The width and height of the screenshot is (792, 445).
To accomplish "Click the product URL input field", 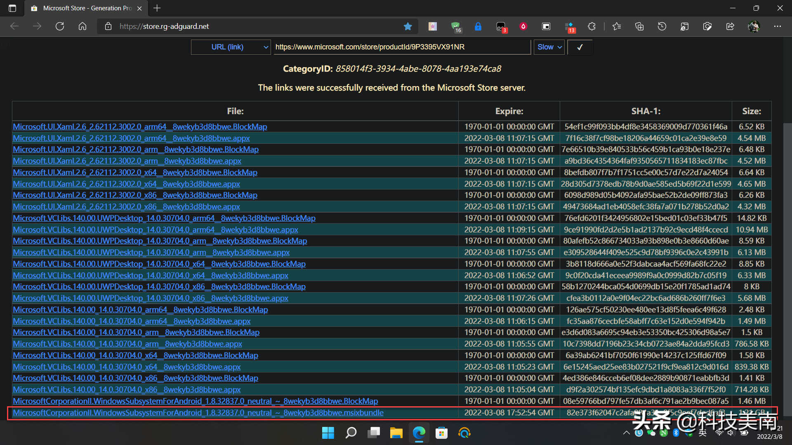I will pos(402,47).
